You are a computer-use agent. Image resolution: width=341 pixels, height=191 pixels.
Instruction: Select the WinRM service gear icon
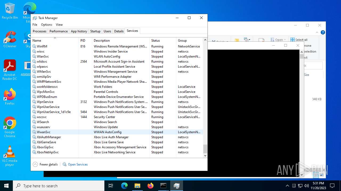click(34, 46)
